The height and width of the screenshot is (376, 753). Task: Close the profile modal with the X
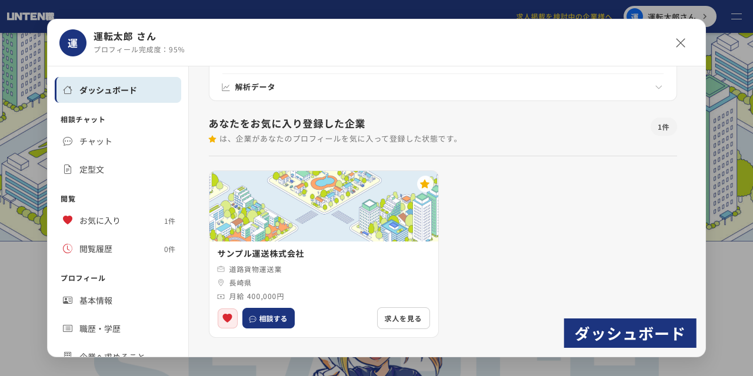[681, 43]
